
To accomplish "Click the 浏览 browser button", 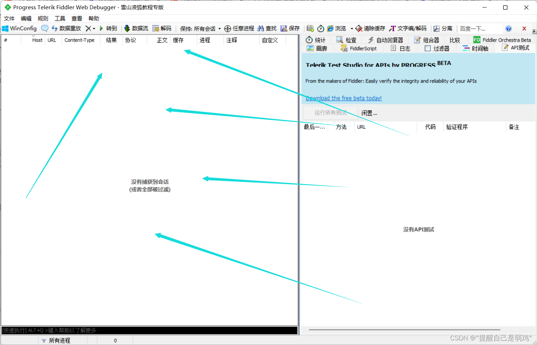I will [337, 28].
